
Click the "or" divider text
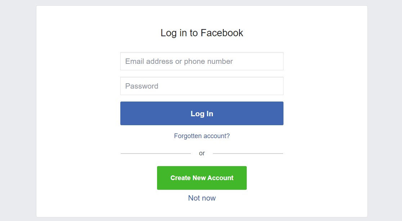[202, 153]
